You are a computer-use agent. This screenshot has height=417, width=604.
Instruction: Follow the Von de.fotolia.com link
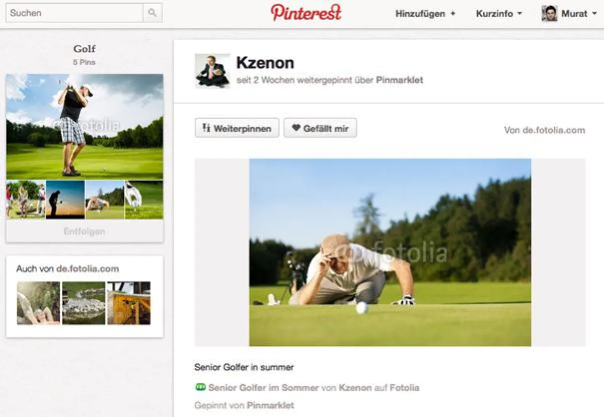[544, 130]
